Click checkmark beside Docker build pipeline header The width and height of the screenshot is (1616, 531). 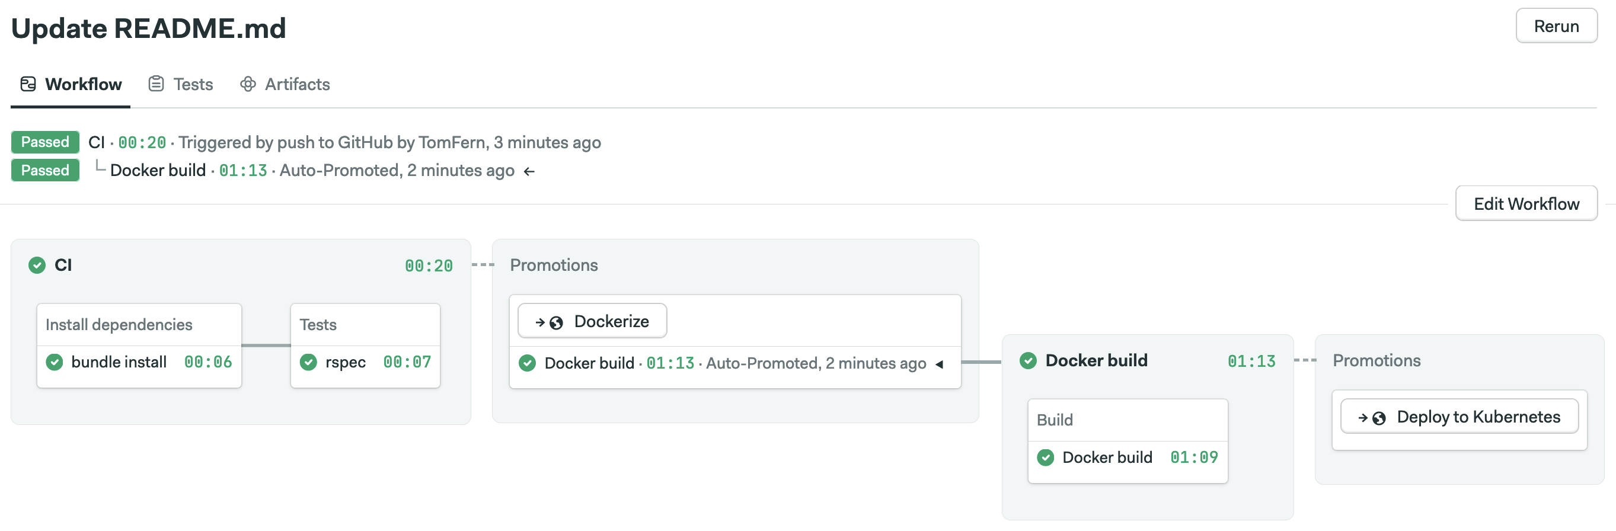1027,360
